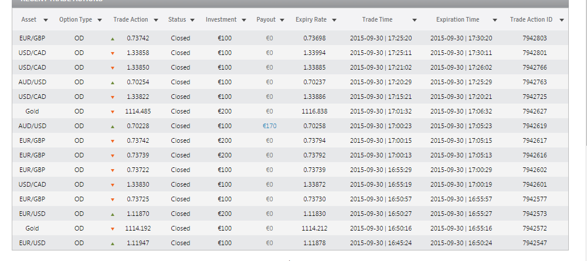This screenshot has height=261, width=587.
Task: Click trade action ID 7942547
Action: click(x=535, y=243)
